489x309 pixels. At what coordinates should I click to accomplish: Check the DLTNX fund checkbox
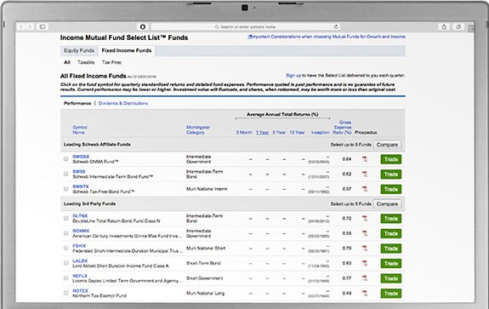(65, 218)
